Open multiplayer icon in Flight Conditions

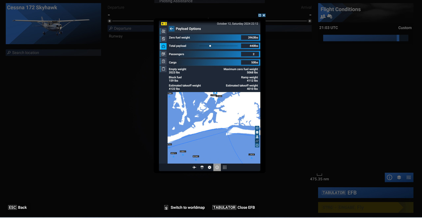323,16
